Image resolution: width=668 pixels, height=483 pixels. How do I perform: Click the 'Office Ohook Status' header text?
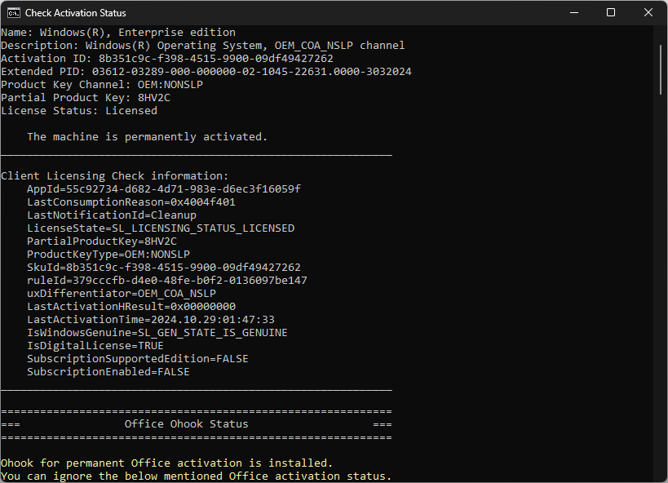click(186, 424)
